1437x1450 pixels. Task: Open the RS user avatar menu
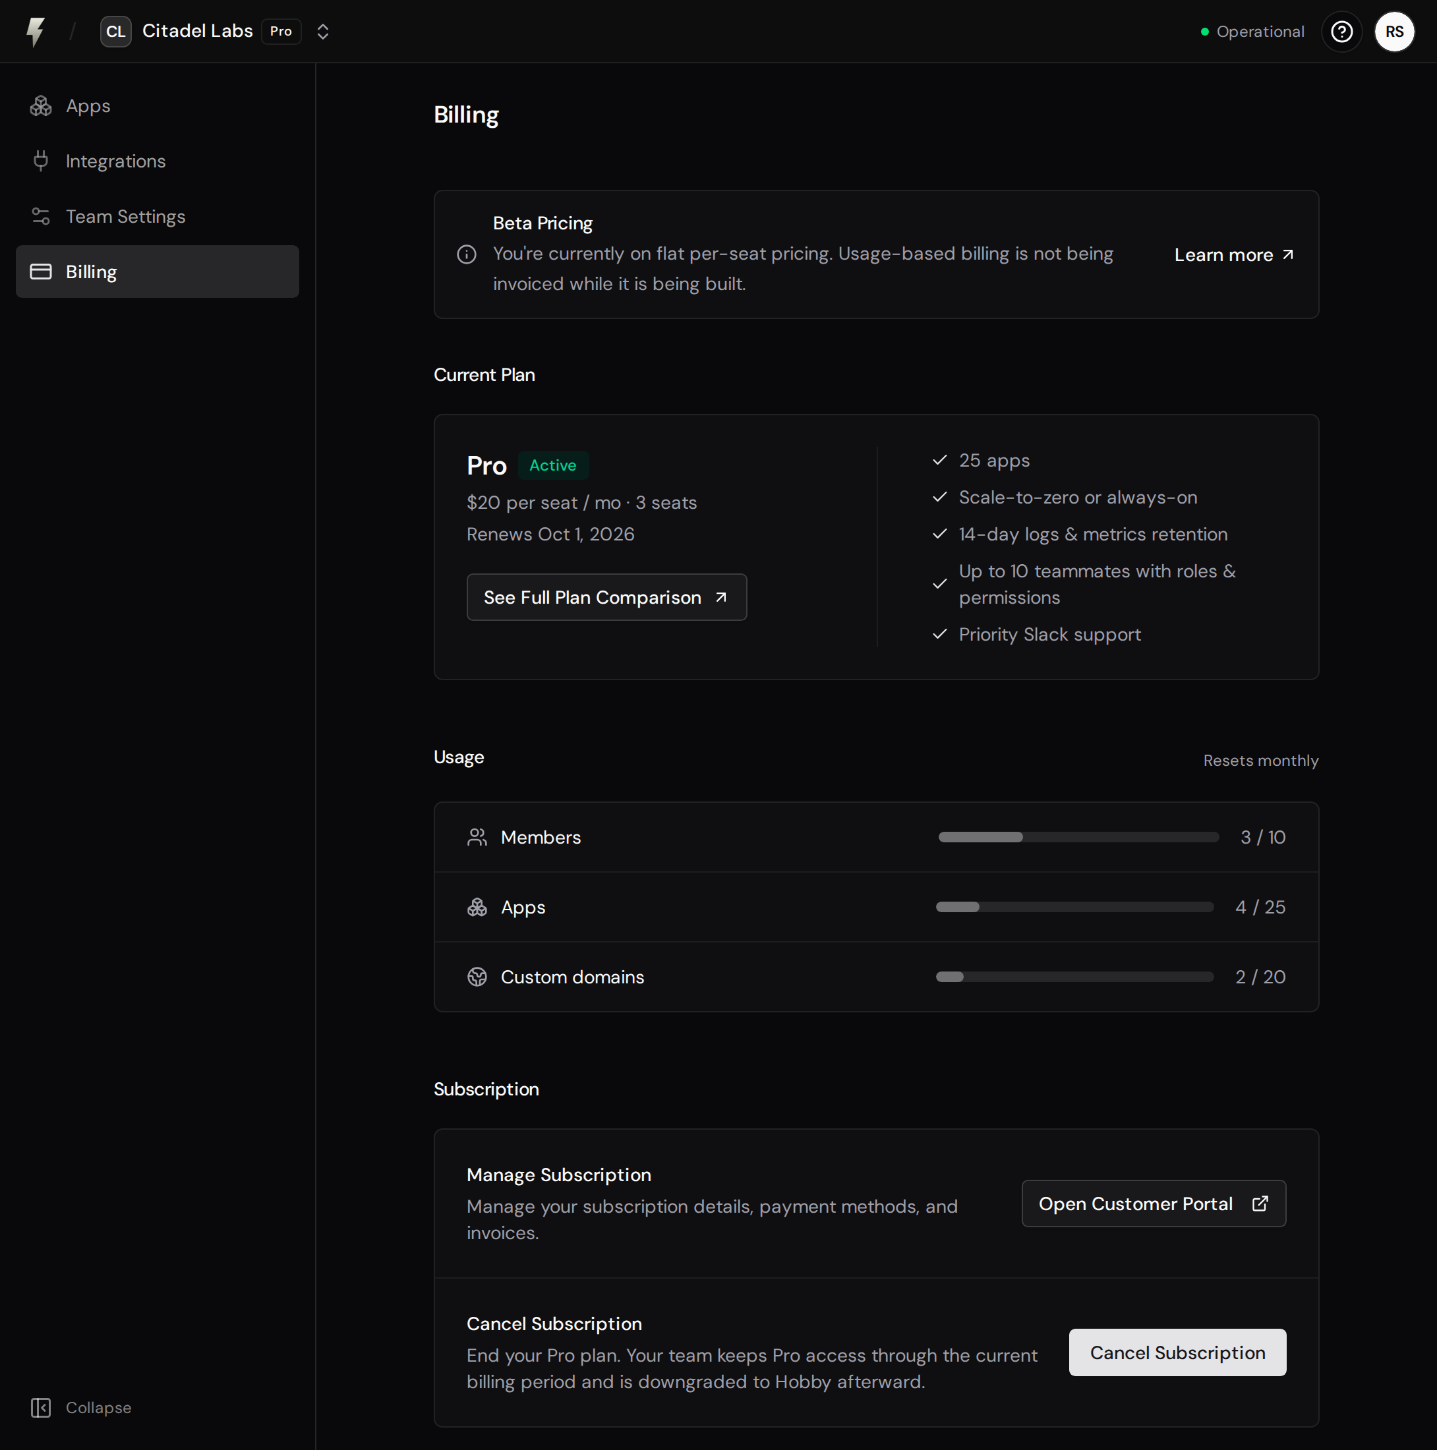tap(1394, 32)
